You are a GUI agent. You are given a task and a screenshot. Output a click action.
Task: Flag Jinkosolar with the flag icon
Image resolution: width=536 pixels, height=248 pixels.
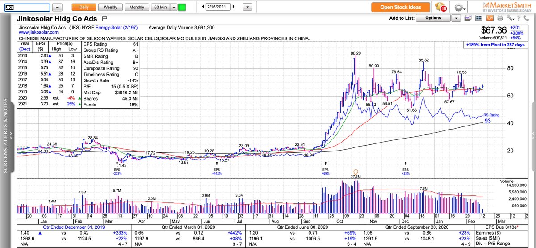104,19
